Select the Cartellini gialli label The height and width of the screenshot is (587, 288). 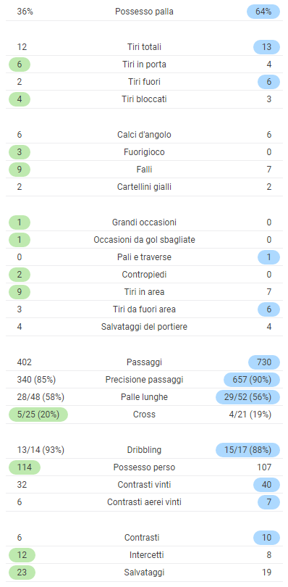coord(144,187)
